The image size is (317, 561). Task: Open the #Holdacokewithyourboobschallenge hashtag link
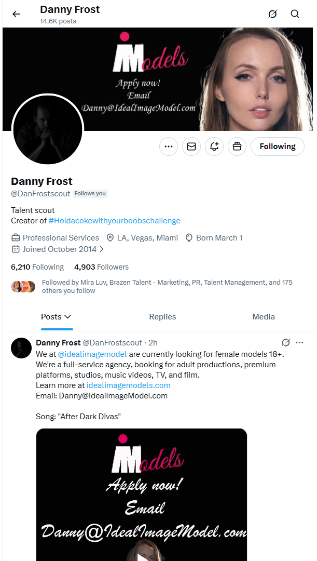[114, 221]
